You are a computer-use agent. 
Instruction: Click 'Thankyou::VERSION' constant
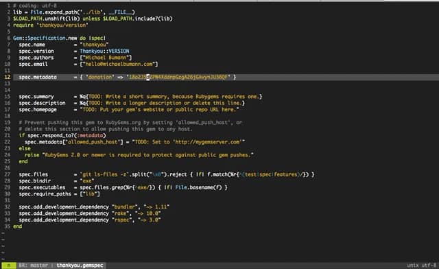[104, 51]
